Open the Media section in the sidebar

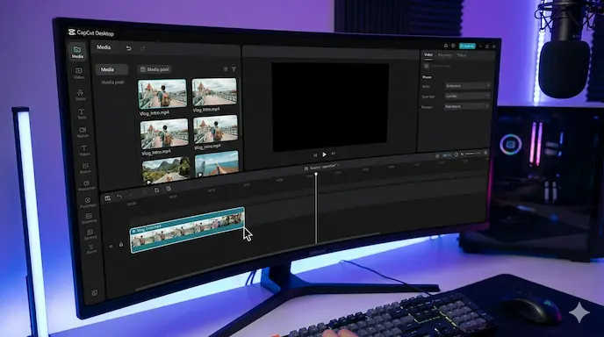[77, 52]
